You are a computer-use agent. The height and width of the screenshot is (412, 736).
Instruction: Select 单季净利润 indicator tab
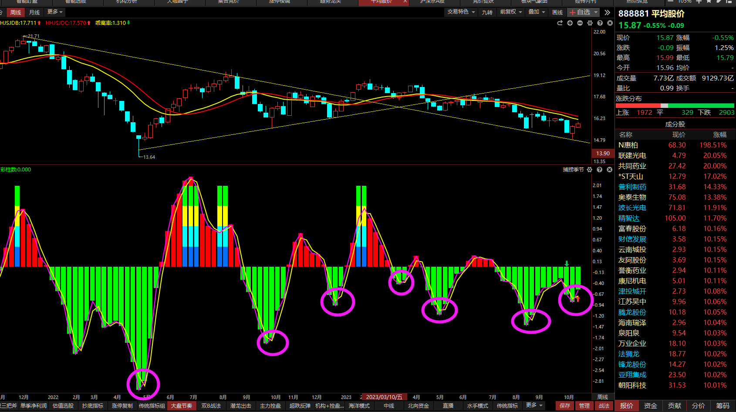click(34, 405)
